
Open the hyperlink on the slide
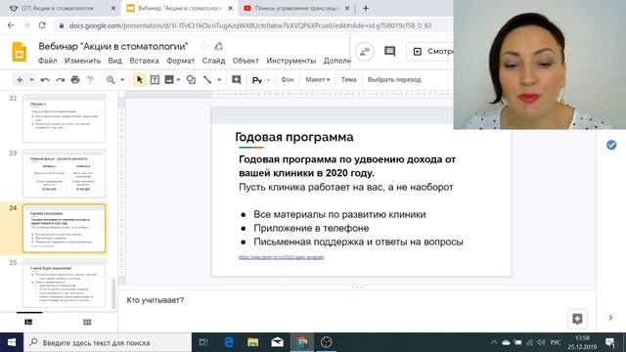[x=281, y=257]
